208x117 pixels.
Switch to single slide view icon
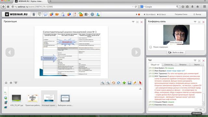[6, 83]
